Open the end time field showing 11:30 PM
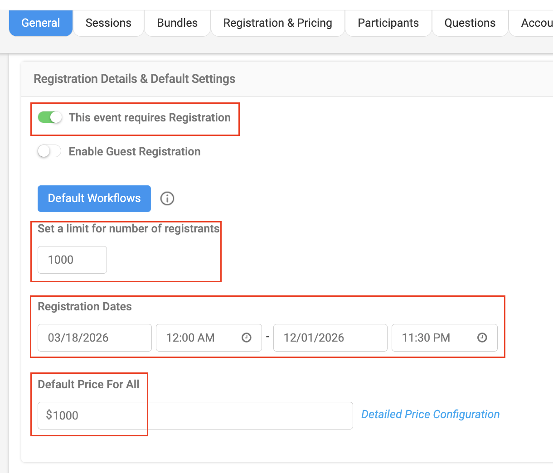Viewport: 553px width, 473px height. tap(435, 338)
